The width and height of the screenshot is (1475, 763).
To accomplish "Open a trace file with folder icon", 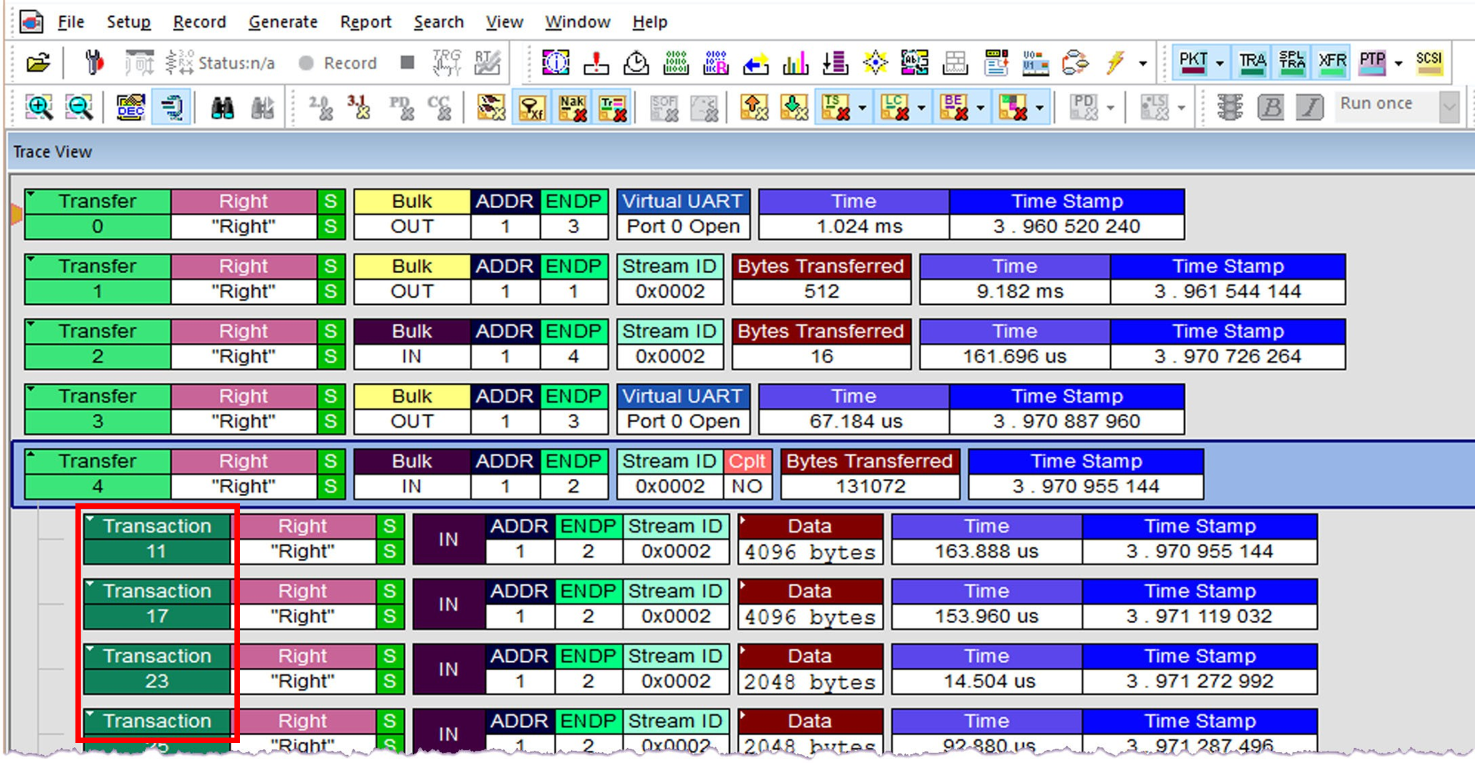I will point(38,63).
